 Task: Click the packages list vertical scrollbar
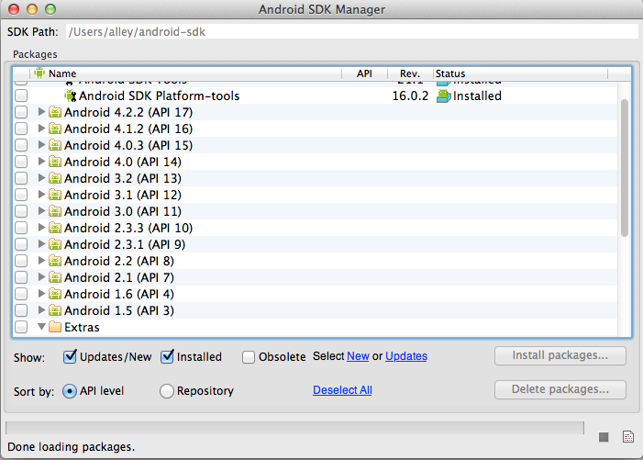coord(625,168)
